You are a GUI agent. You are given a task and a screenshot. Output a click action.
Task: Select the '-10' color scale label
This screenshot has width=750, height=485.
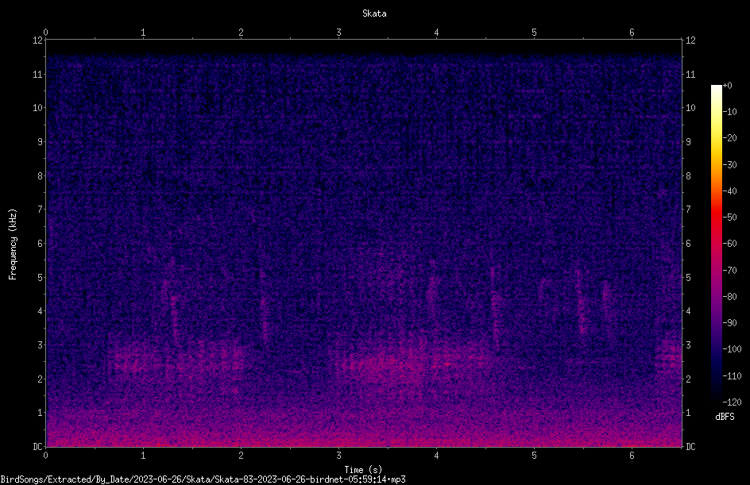click(729, 112)
